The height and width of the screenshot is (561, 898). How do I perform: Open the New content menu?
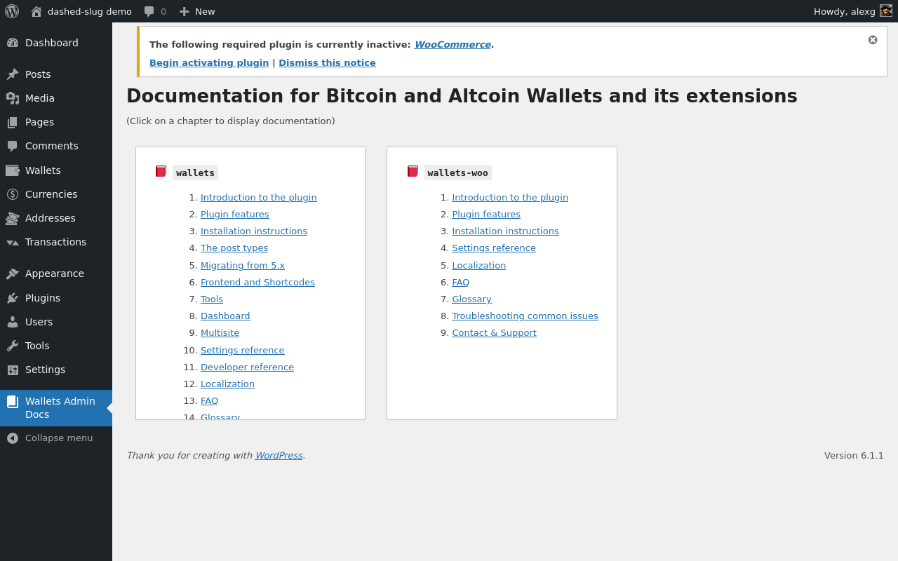(x=196, y=11)
